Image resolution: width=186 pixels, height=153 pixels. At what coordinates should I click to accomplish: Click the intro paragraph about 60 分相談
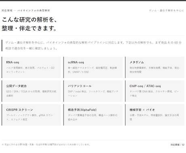[93, 45]
